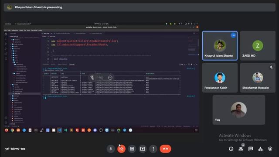Click the Chrome icon in the shared dock
Viewport: 279px width, 157px height.
click(x=12, y=130)
